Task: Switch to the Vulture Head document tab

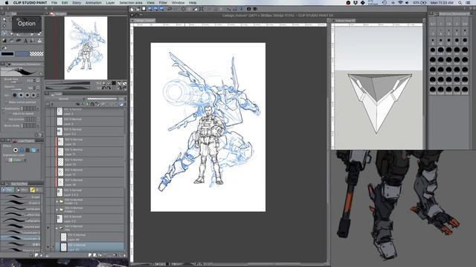Action: pyautogui.click(x=344, y=20)
